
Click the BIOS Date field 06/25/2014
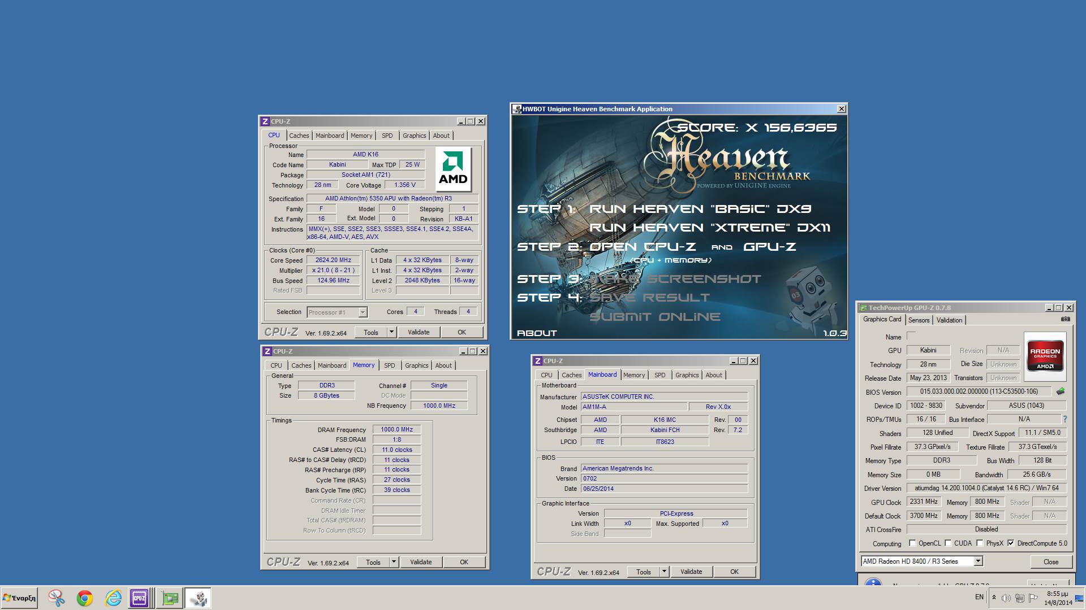pos(664,489)
